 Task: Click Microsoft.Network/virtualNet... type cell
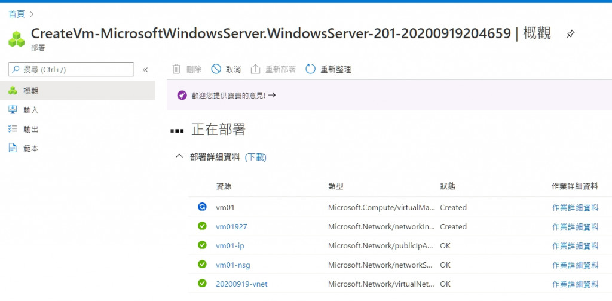[381, 284]
